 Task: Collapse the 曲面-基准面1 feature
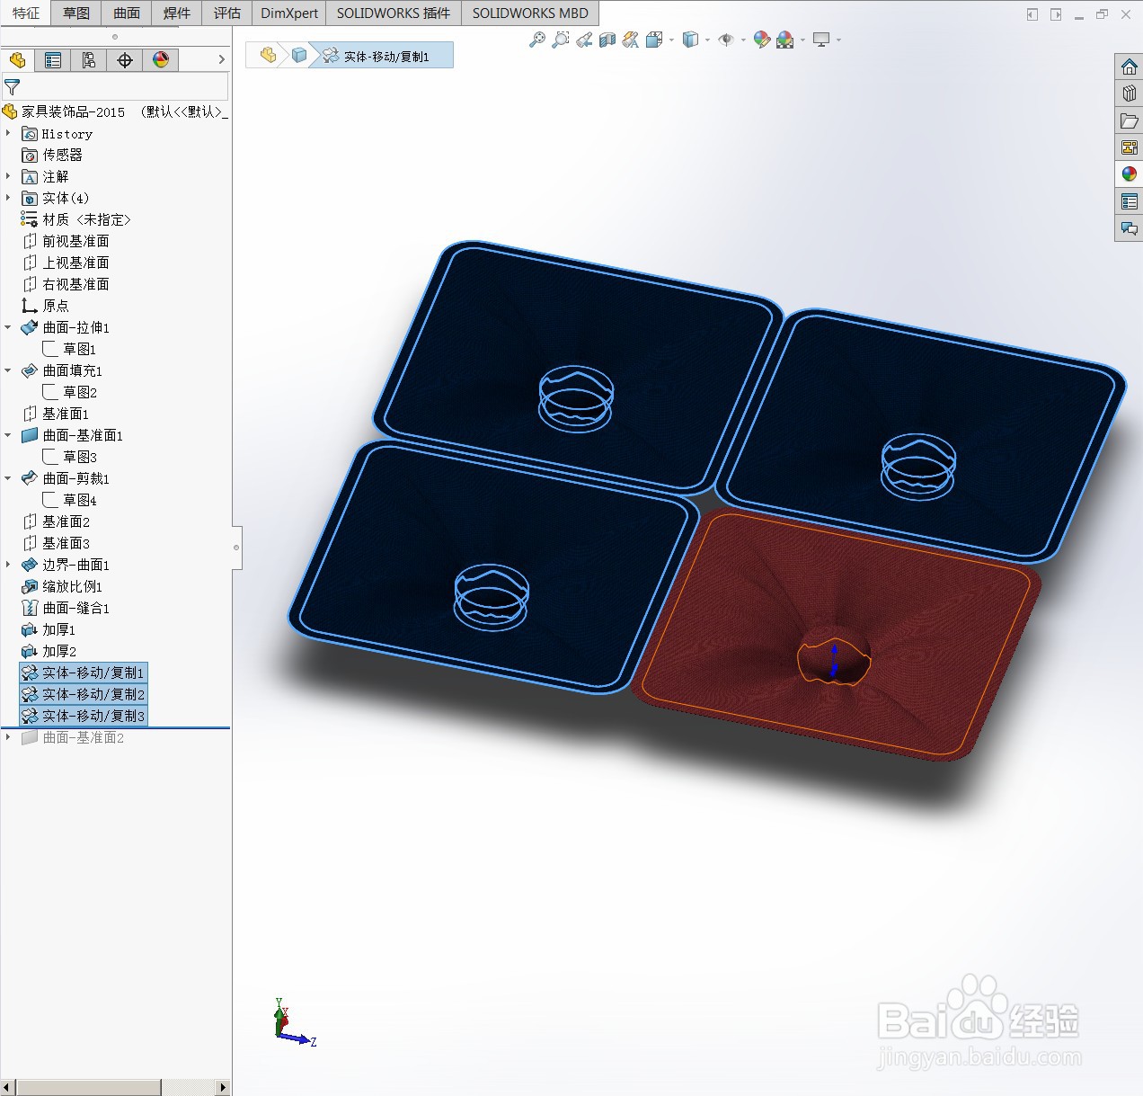point(8,435)
